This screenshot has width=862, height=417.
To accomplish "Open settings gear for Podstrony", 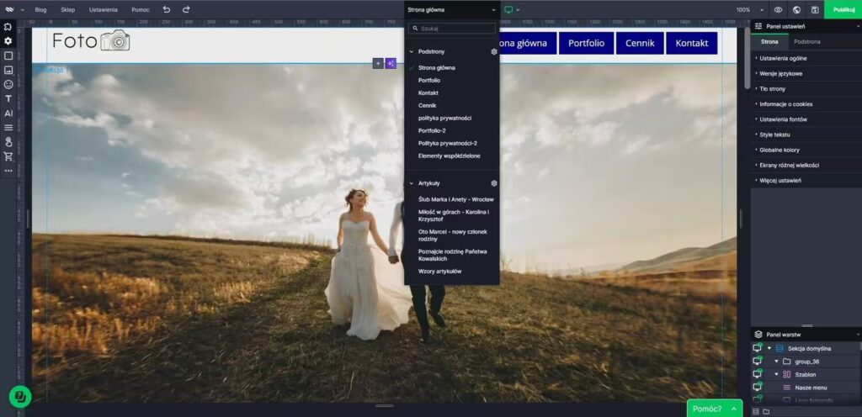I will coord(493,51).
